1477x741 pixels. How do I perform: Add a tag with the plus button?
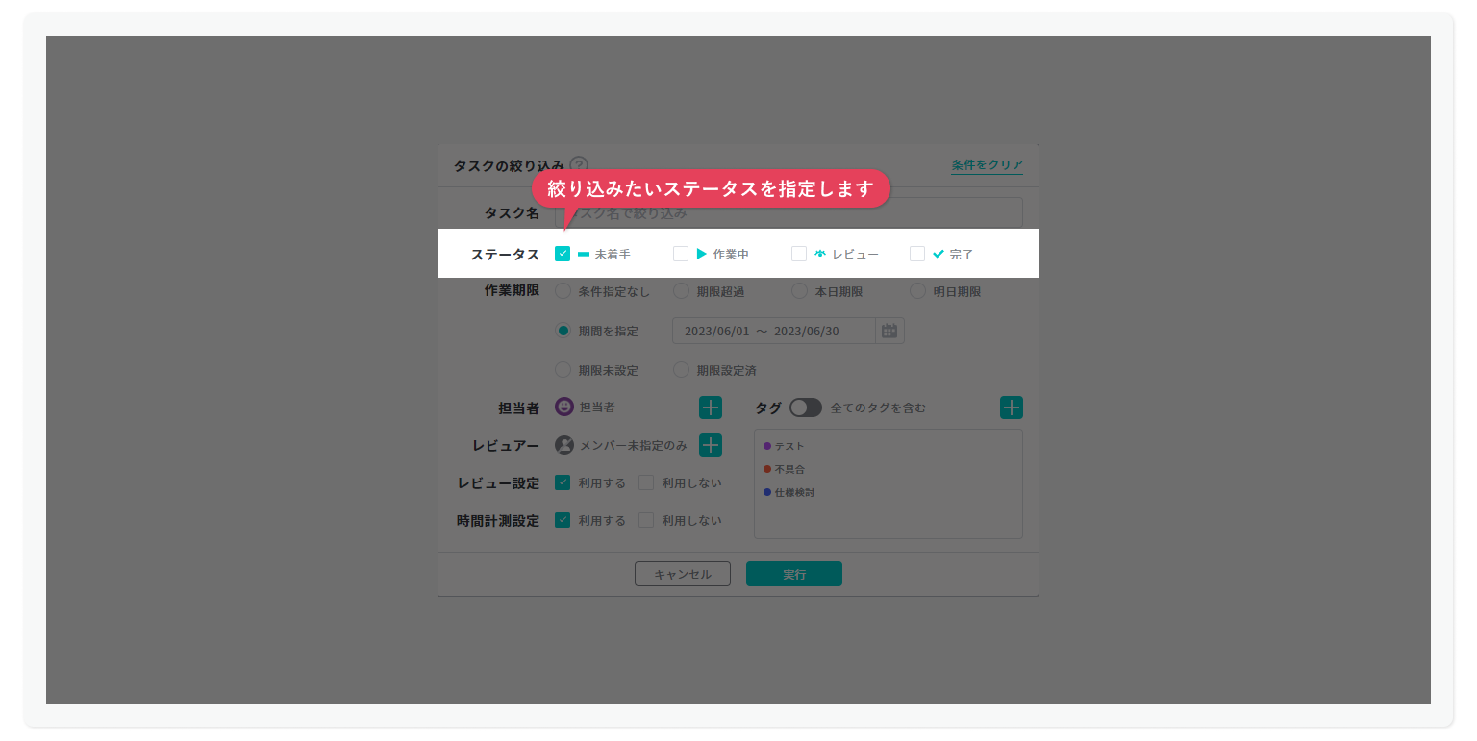point(1012,408)
